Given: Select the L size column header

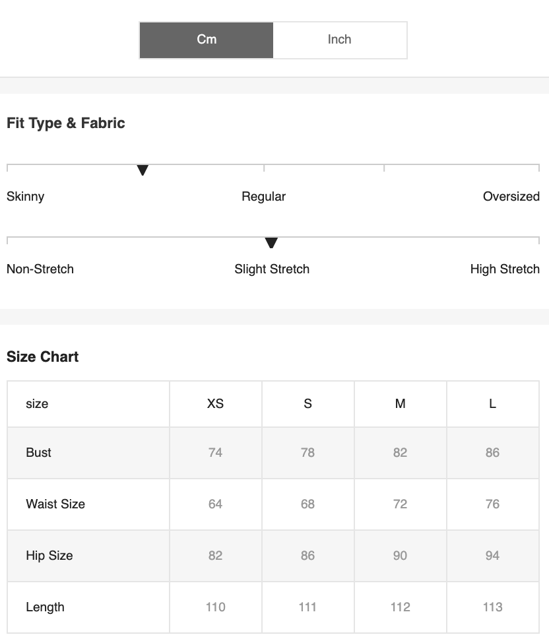Looking at the screenshot, I should (492, 404).
